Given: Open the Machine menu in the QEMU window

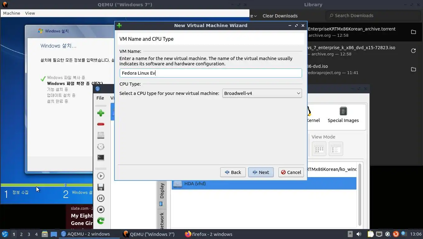Looking at the screenshot, I should coord(12,13).
